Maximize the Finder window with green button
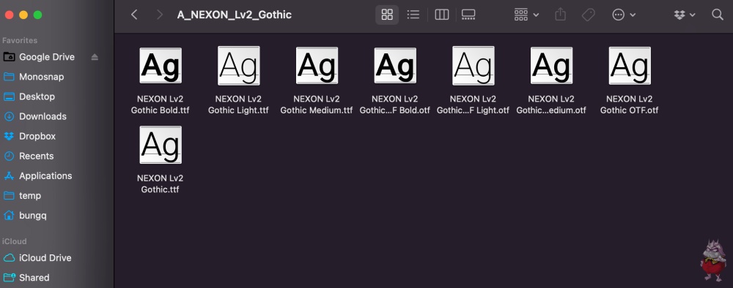This screenshot has height=288, width=733. pyautogui.click(x=38, y=15)
